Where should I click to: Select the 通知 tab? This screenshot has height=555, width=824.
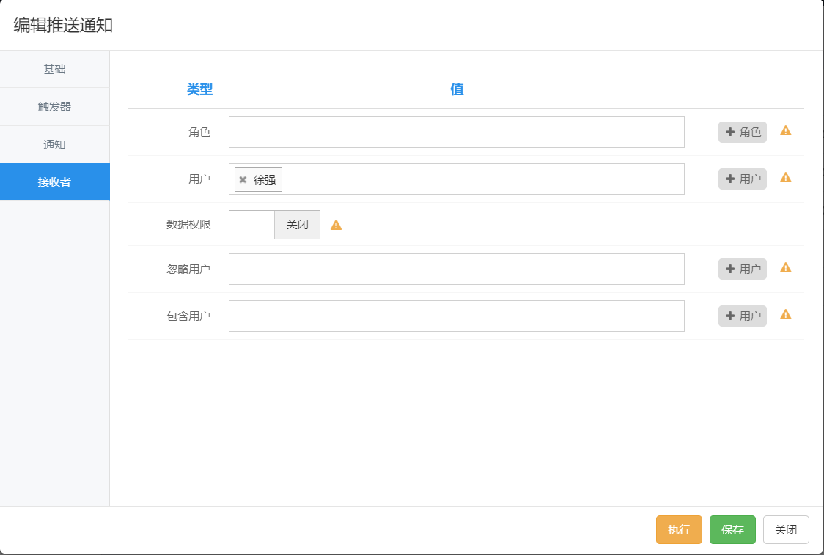tap(55, 144)
